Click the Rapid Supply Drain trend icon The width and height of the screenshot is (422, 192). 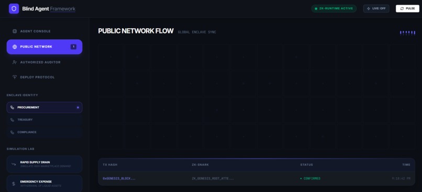[14, 164]
